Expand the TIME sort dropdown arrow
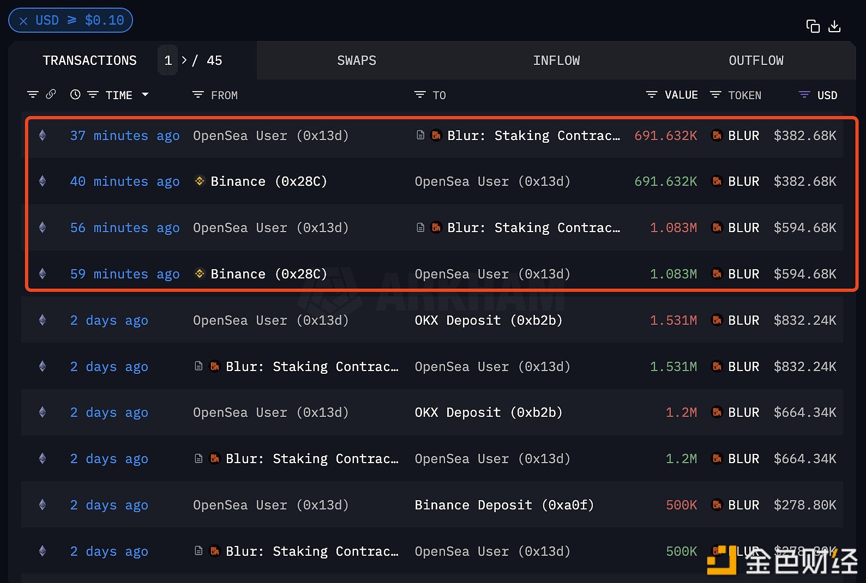The width and height of the screenshot is (866, 583). point(145,95)
